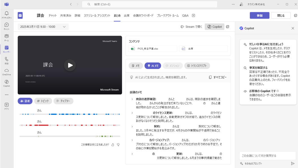Click the info icon beside お客様の Copilot です
This screenshot has height=168, width=298.
(278, 91)
